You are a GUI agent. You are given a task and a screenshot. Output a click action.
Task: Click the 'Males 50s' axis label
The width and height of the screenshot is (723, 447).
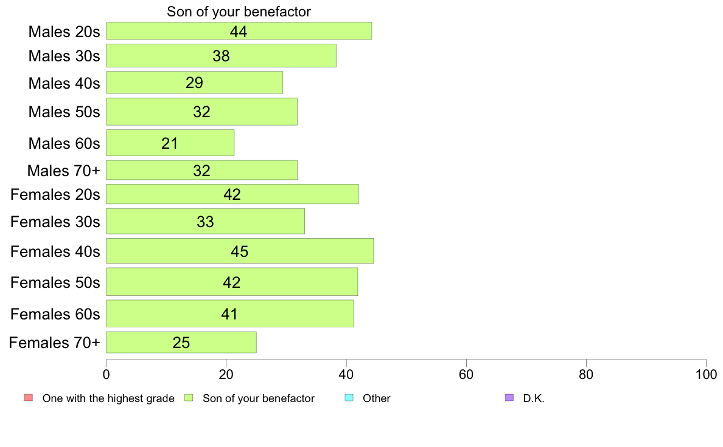(x=64, y=112)
